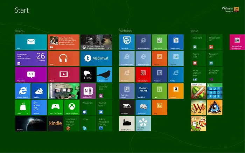Open the Anythingbutiph... website tile
245x153 pixels.
coord(143,42)
